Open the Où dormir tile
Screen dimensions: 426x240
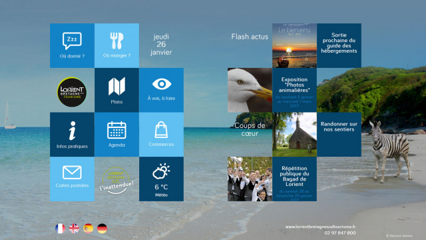[72, 45]
